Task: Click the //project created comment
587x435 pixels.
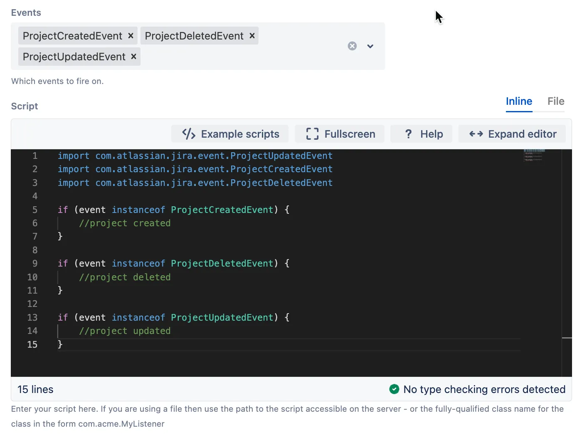Action: click(125, 223)
